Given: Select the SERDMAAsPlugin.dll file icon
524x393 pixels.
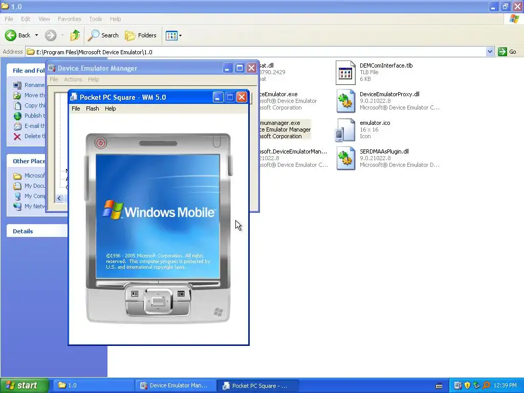Looking at the screenshot, I should [x=345, y=159].
